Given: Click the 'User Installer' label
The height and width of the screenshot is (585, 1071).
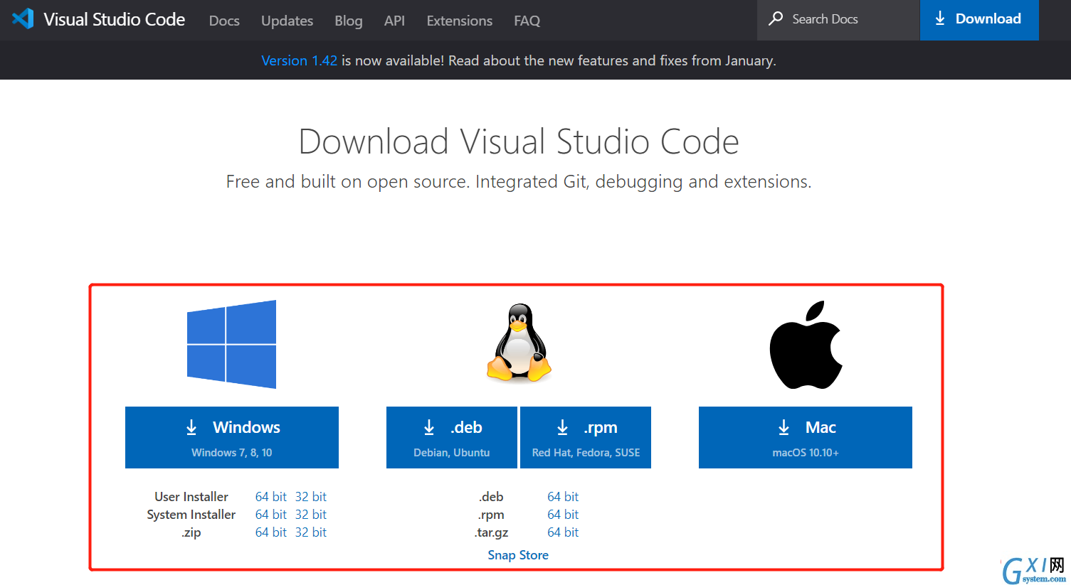Looking at the screenshot, I should [x=191, y=496].
